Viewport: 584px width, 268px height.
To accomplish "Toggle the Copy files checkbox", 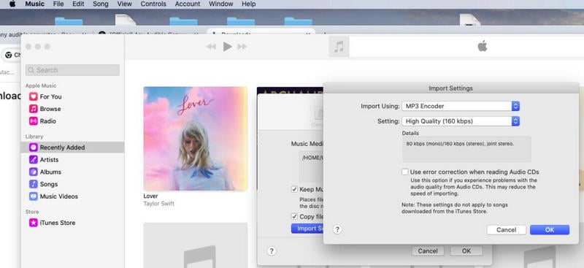I will pyautogui.click(x=295, y=217).
